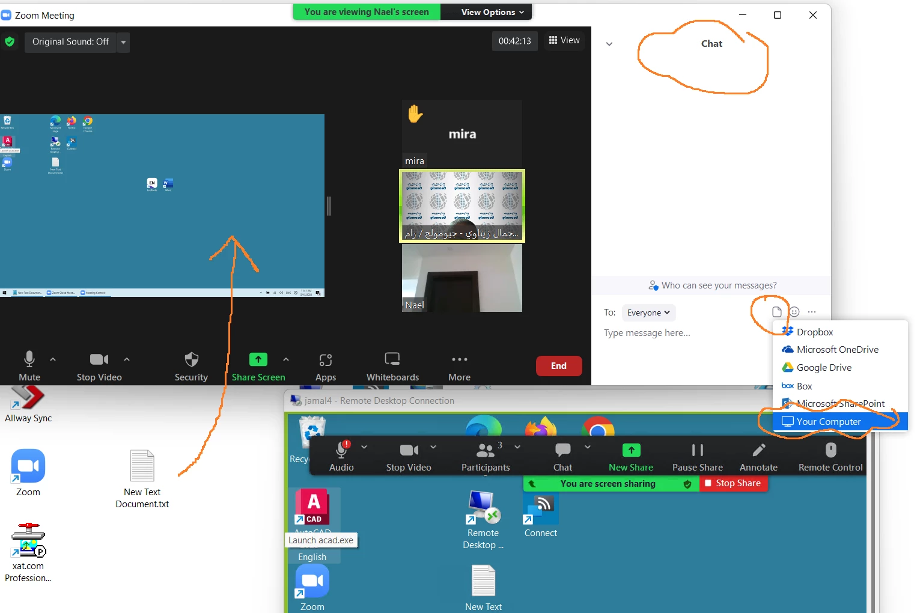Image resolution: width=923 pixels, height=613 pixels.
Task: Click Stop Video in shared screen toolbar
Action: pos(409,456)
